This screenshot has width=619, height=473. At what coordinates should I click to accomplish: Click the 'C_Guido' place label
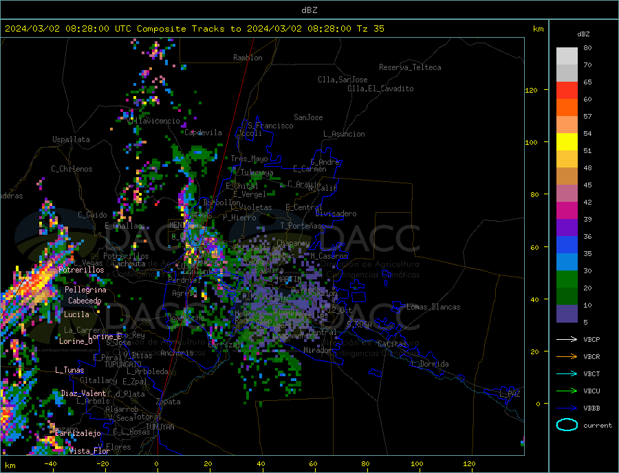92,215
